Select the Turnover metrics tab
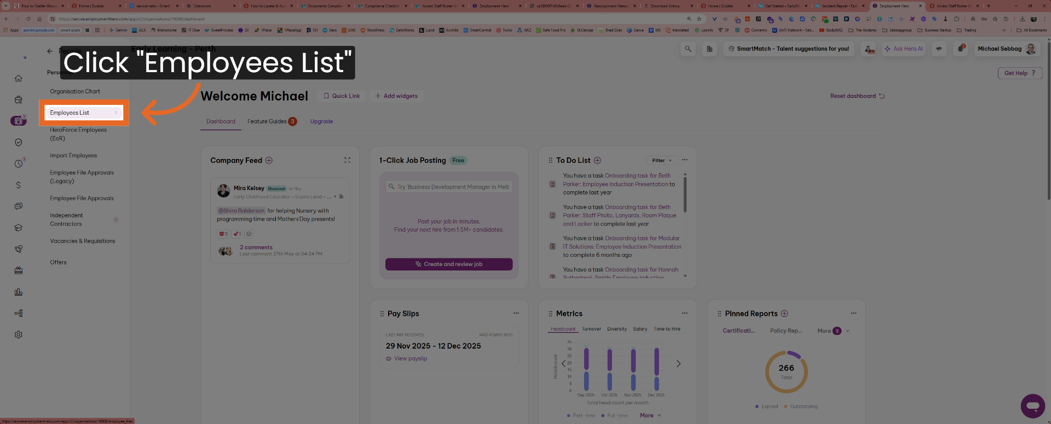The image size is (1051, 424). (591, 329)
